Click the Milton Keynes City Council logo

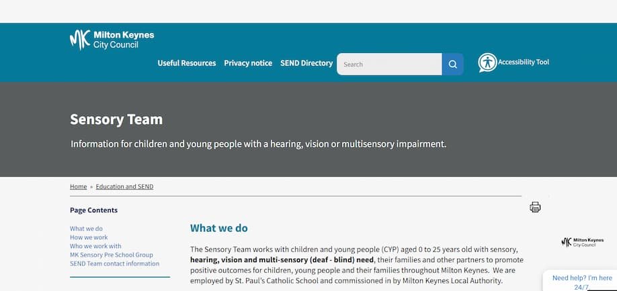click(x=112, y=40)
